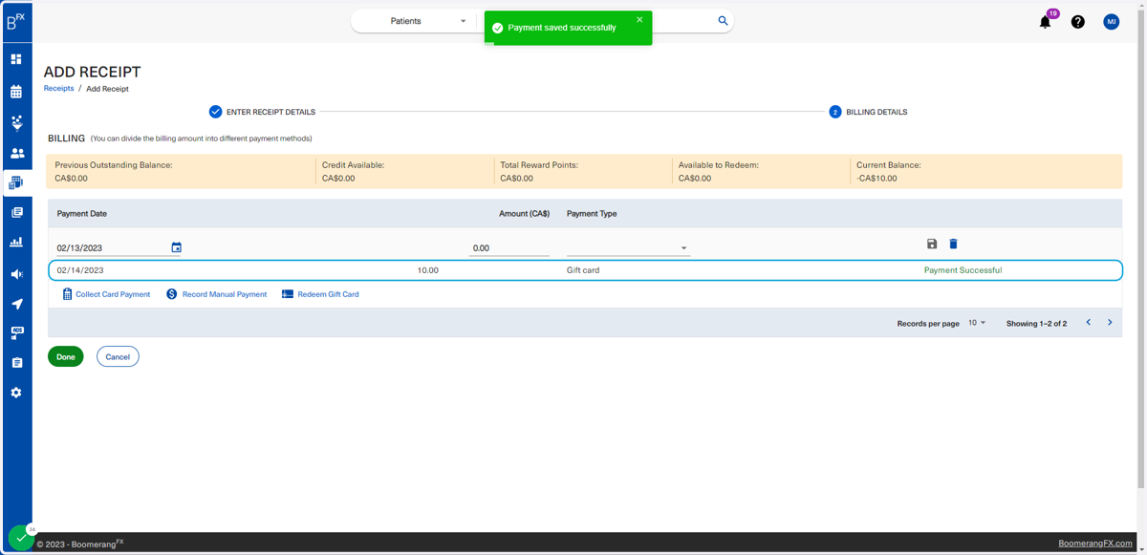Click the Gift card payment type cell

(583, 270)
